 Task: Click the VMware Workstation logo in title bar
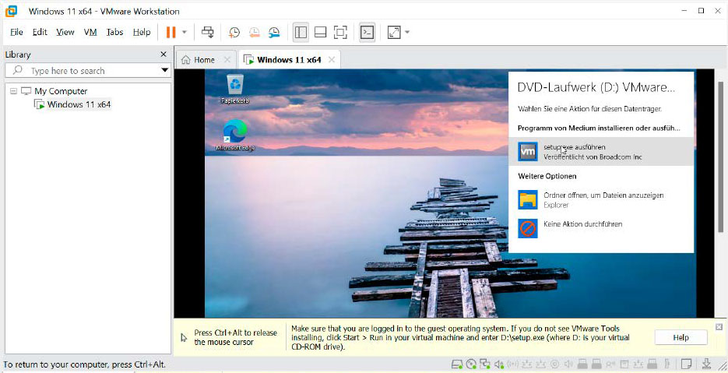11,11
